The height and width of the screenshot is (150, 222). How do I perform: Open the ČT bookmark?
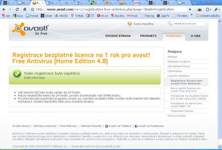[x=90, y=16]
